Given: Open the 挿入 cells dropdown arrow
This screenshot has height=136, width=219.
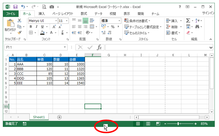Looking at the screenshot, I should (x=181, y=21).
